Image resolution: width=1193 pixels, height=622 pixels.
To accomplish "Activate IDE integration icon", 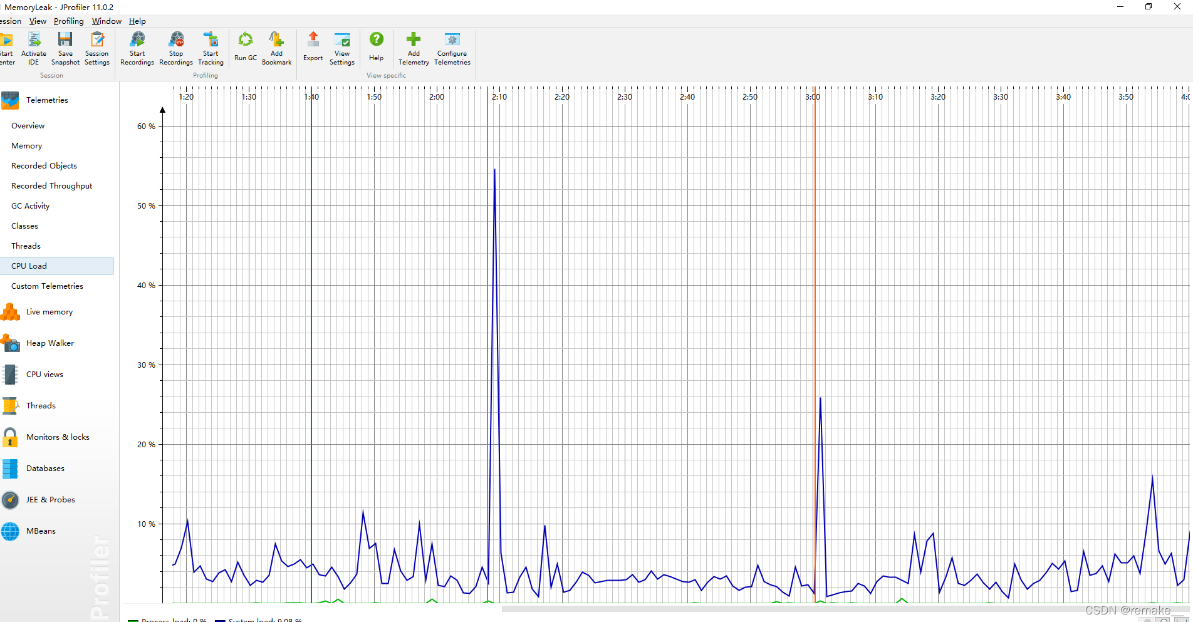I will (34, 40).
